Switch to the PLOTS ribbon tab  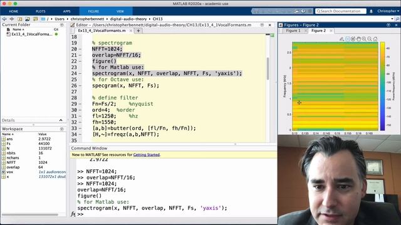tap(40, 11)
